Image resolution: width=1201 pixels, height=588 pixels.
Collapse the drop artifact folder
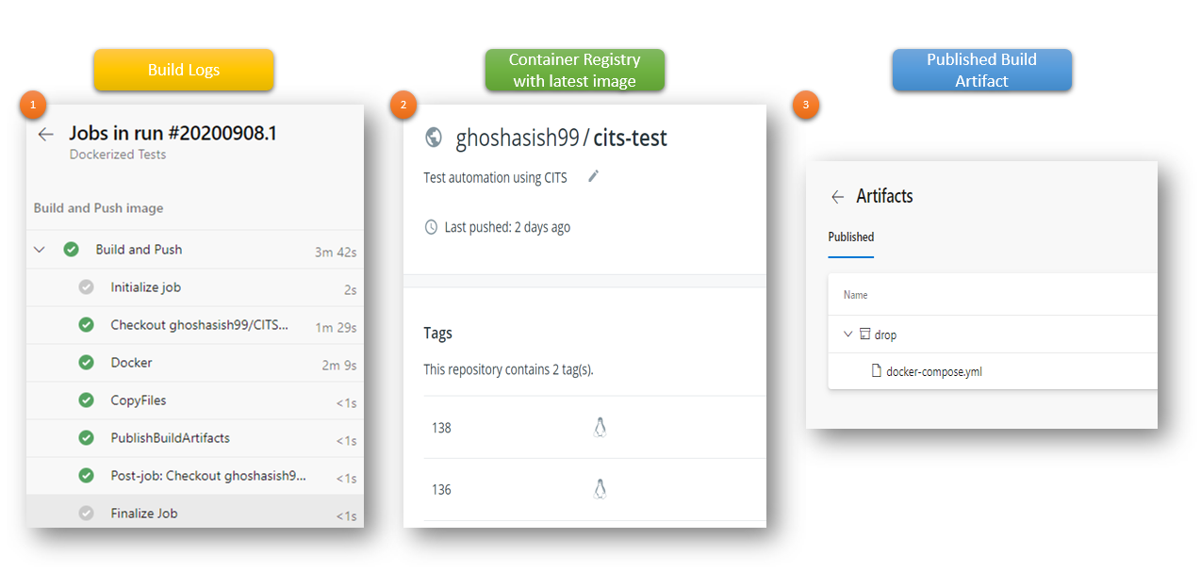point(847,334)
